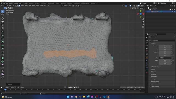Open the timeline Playback menu
Screen dimensions: 176x99
point(7,87)
